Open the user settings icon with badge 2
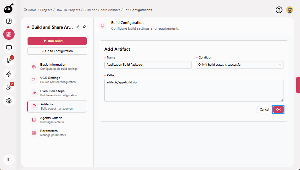The image size is (300, 170). (x=9, y=87)
